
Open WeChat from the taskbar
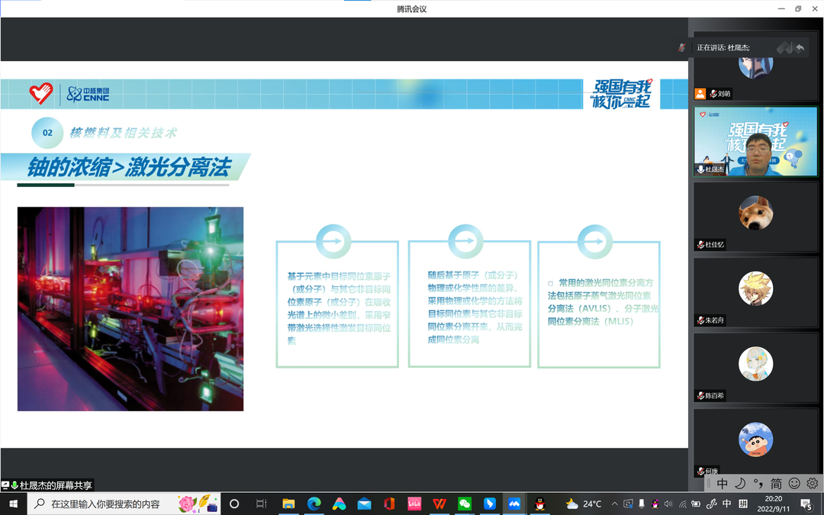coord(464,504)
